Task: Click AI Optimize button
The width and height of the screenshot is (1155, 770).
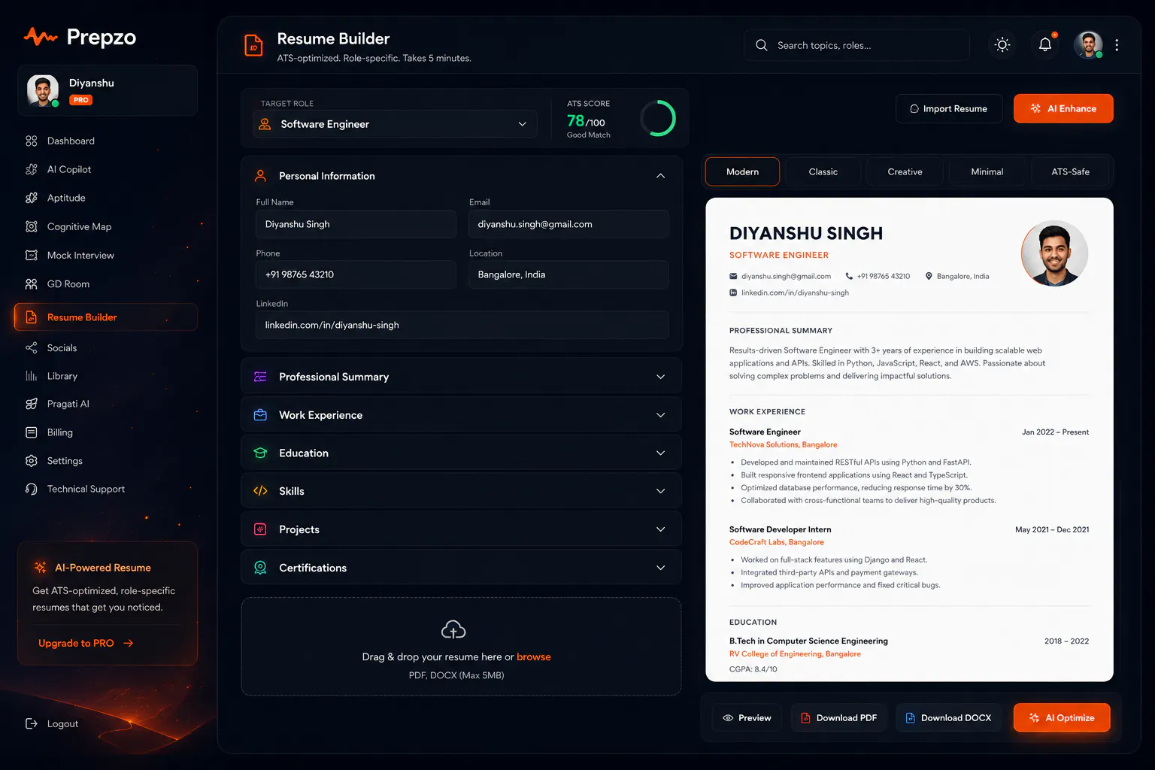Action: [x=1062, y=718]
